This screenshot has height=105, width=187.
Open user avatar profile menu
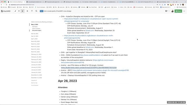(172, 11)
